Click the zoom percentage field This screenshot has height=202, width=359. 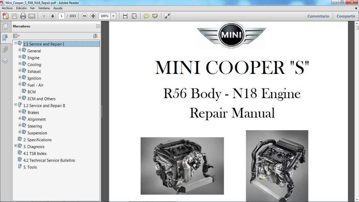coord(104,16)
